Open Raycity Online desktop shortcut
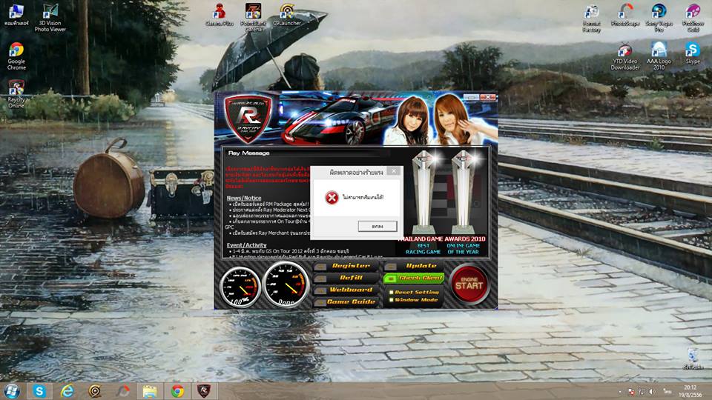712x400 pixels. (16, 94)
